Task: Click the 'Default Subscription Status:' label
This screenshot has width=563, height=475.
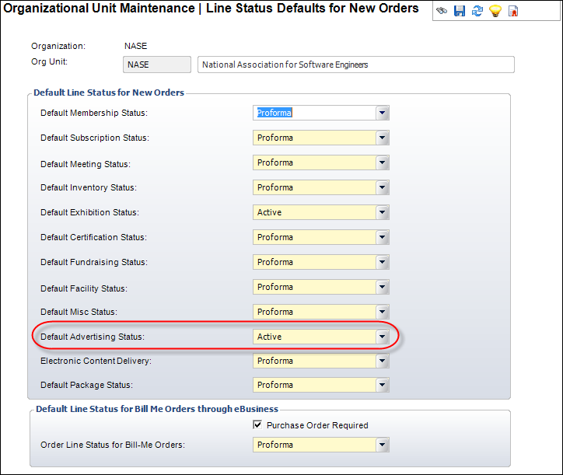Action: click(95, 138)
